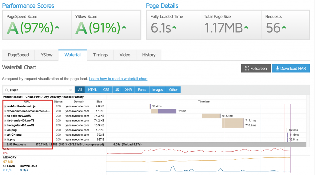Filter waterfall to Images only
The width and height of the screenshot is (315, 175).
tap(157, 90)
